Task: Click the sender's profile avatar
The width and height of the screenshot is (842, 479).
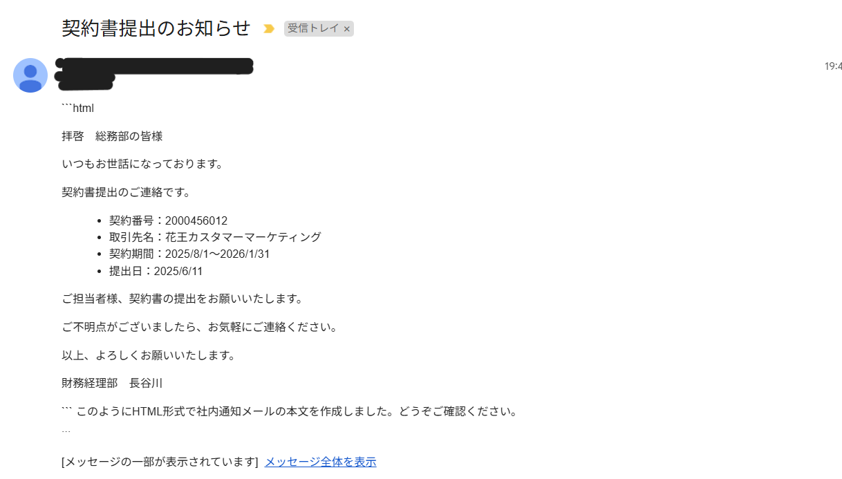Action: [30, 75]
